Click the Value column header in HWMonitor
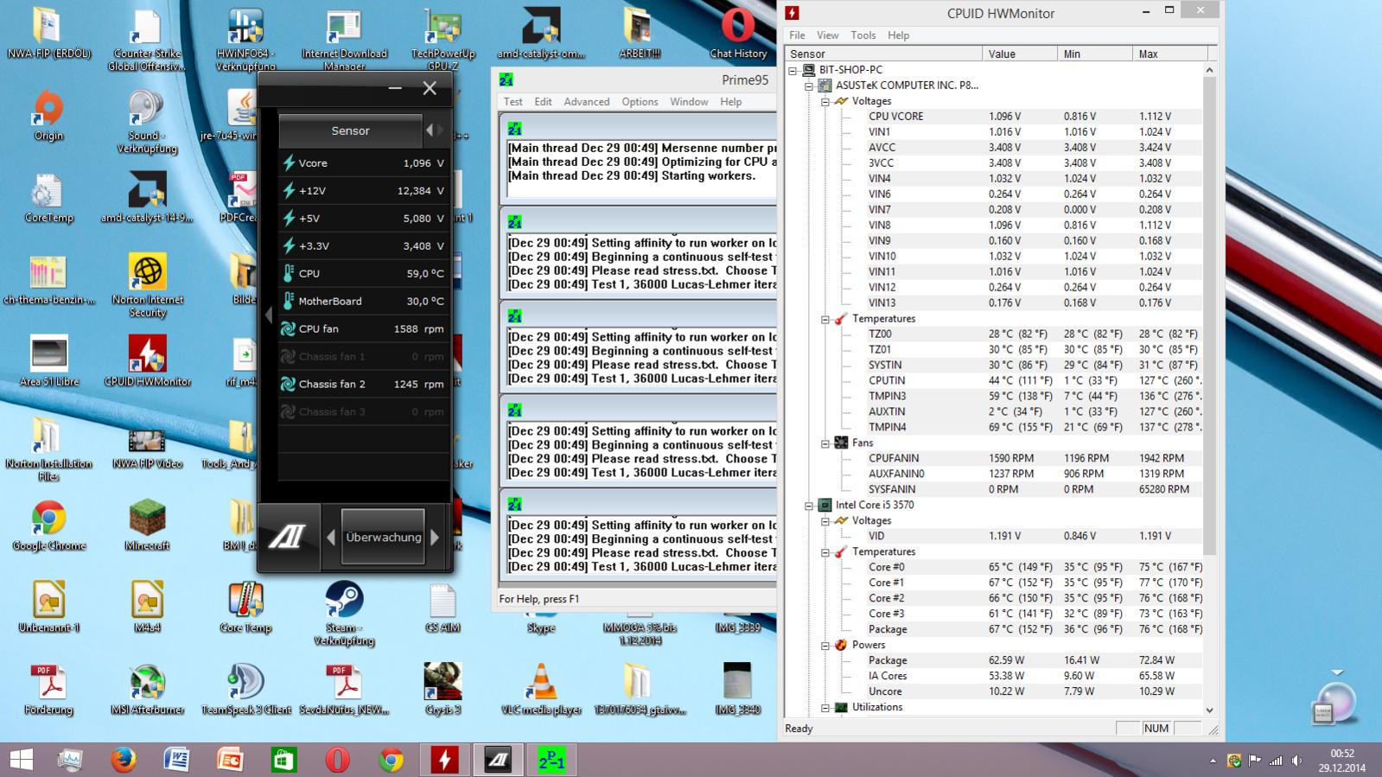This screenshot has height=777, width=1382. pyautogui.click(x=1019, y=54)
